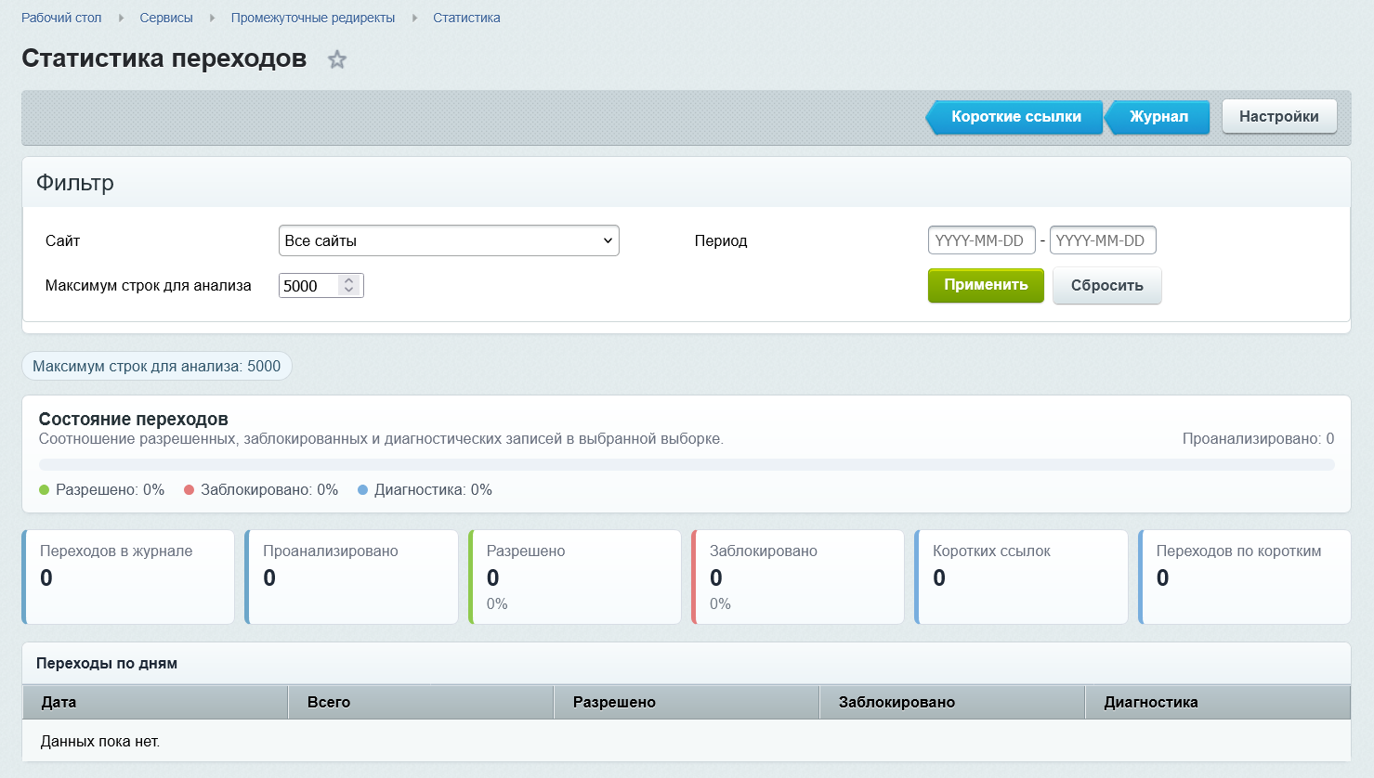Reset filter using Сбросить button
The height and width of the screenshot is (778, 1374).
click(x=1106, y=285)
